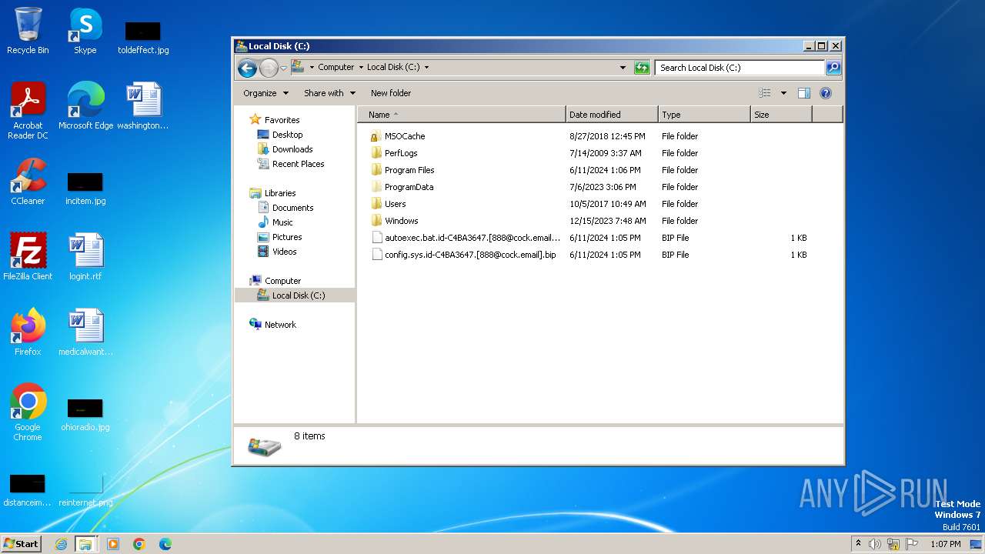Toggle the preview pane icon
The height and width of the screenshot is (554, 985).
(803, 93)
